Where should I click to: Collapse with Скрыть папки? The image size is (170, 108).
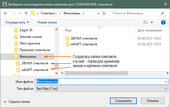[x=17, y=102]
